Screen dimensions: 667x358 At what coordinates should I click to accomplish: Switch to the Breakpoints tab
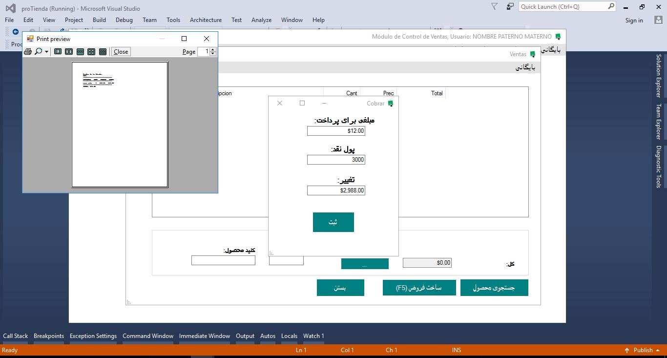pos(49,336)
